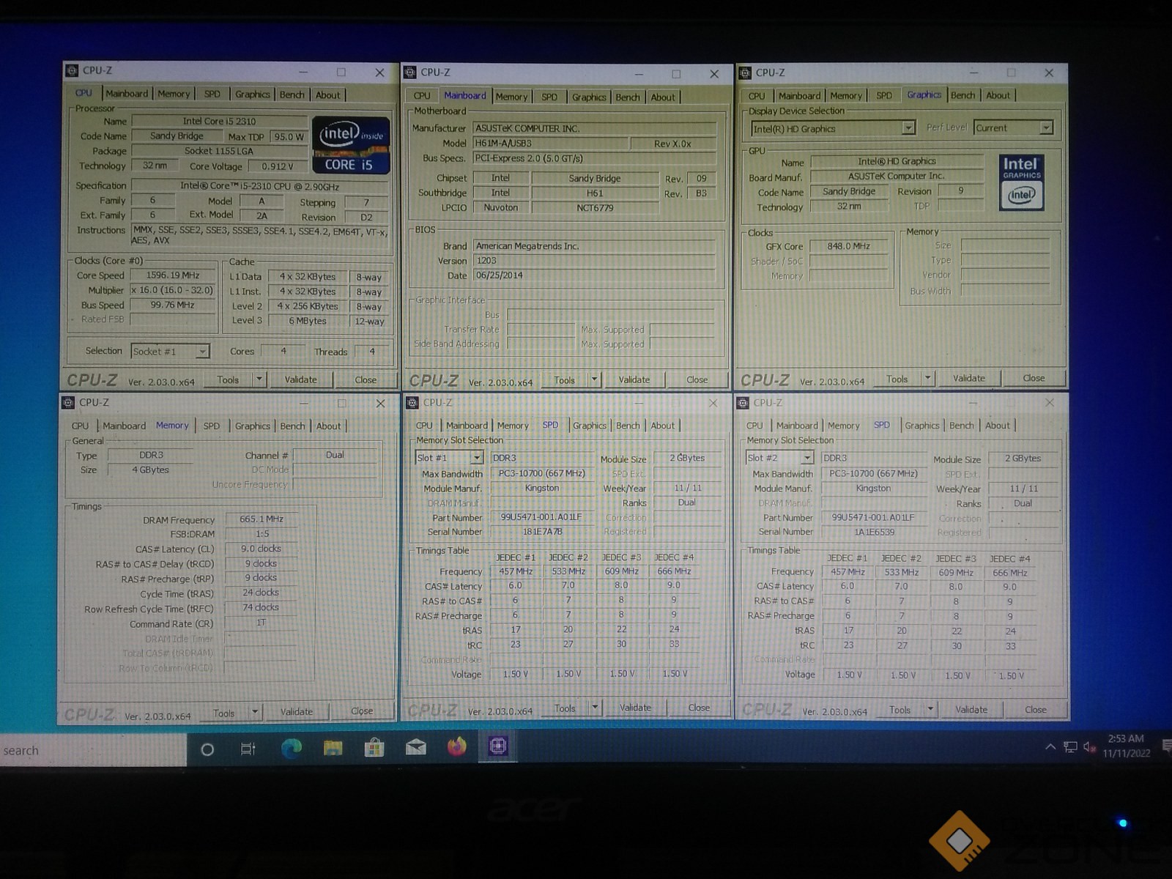Click Validate in the Slot #2 window
This screenshot has height=879, width=1172.
971,709
